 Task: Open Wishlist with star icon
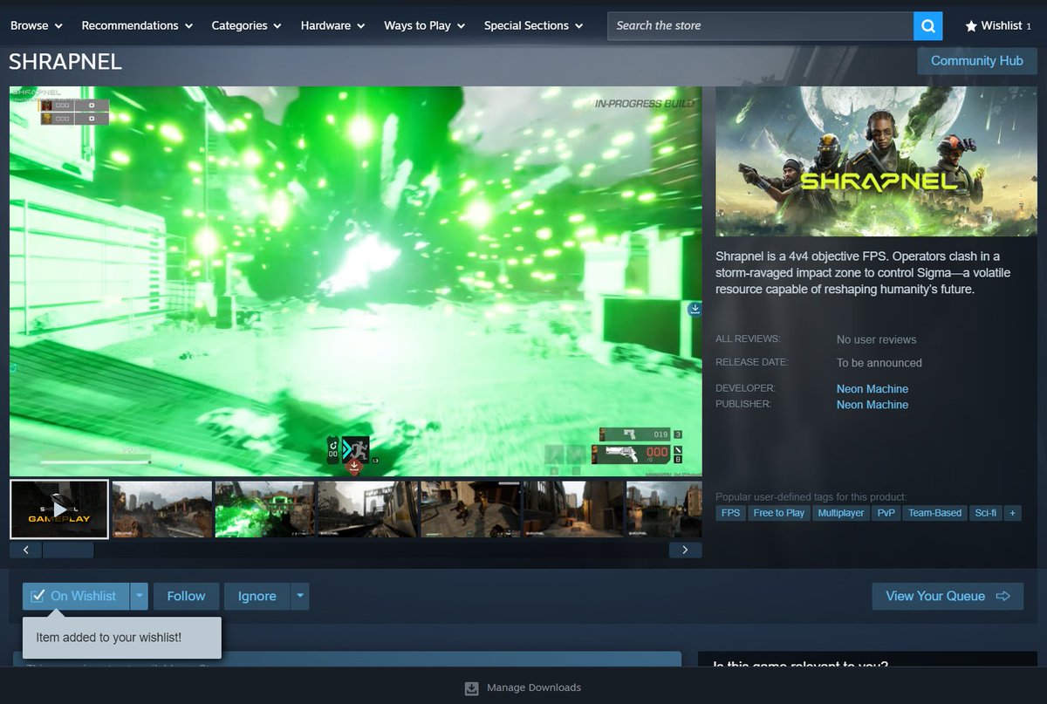coord(998,26)
